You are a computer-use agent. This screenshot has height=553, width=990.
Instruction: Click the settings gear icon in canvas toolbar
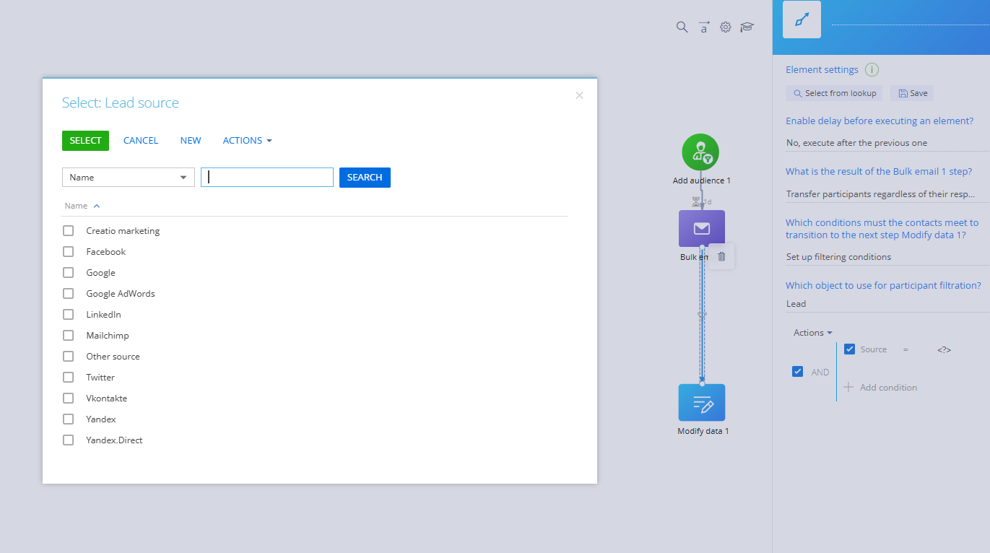[725, 27]
